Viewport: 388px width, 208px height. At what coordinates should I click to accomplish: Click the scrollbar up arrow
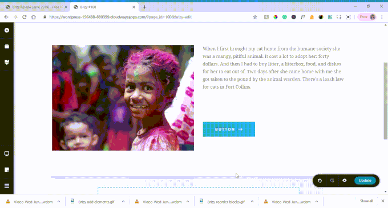click(386, 25)
